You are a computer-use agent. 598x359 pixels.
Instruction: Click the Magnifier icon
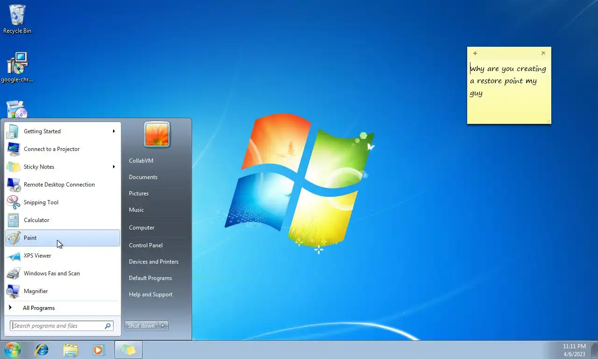point(13,291)
